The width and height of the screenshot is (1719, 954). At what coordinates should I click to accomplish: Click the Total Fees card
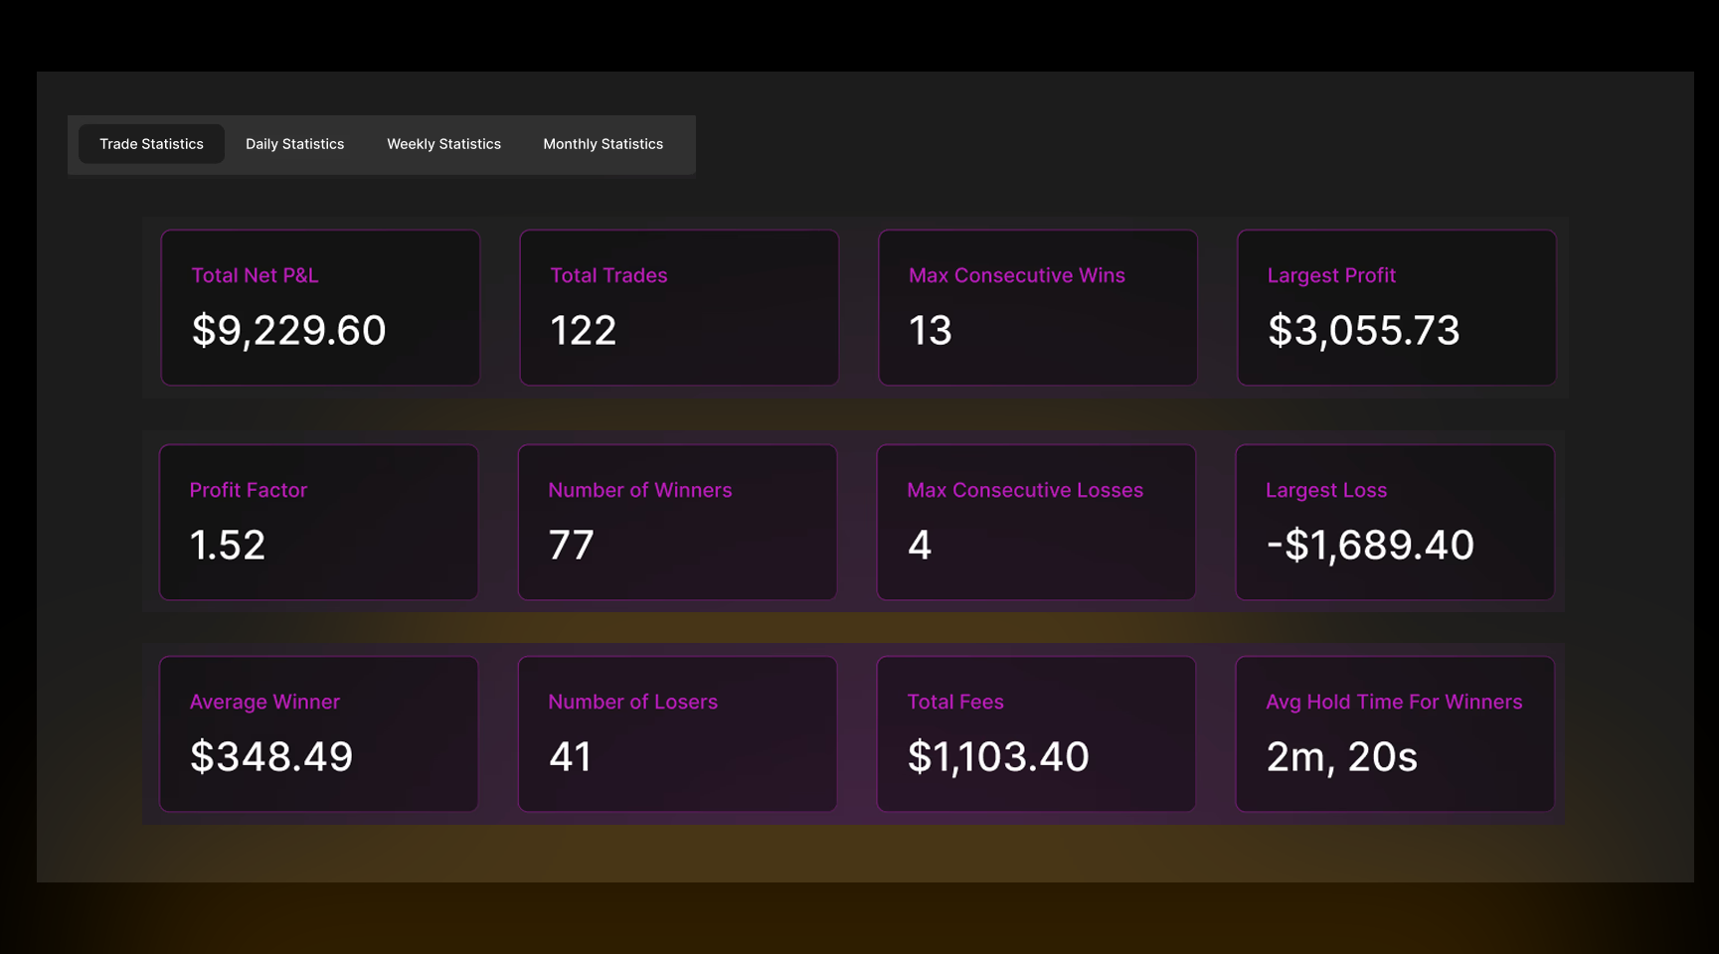(1036, 733)
